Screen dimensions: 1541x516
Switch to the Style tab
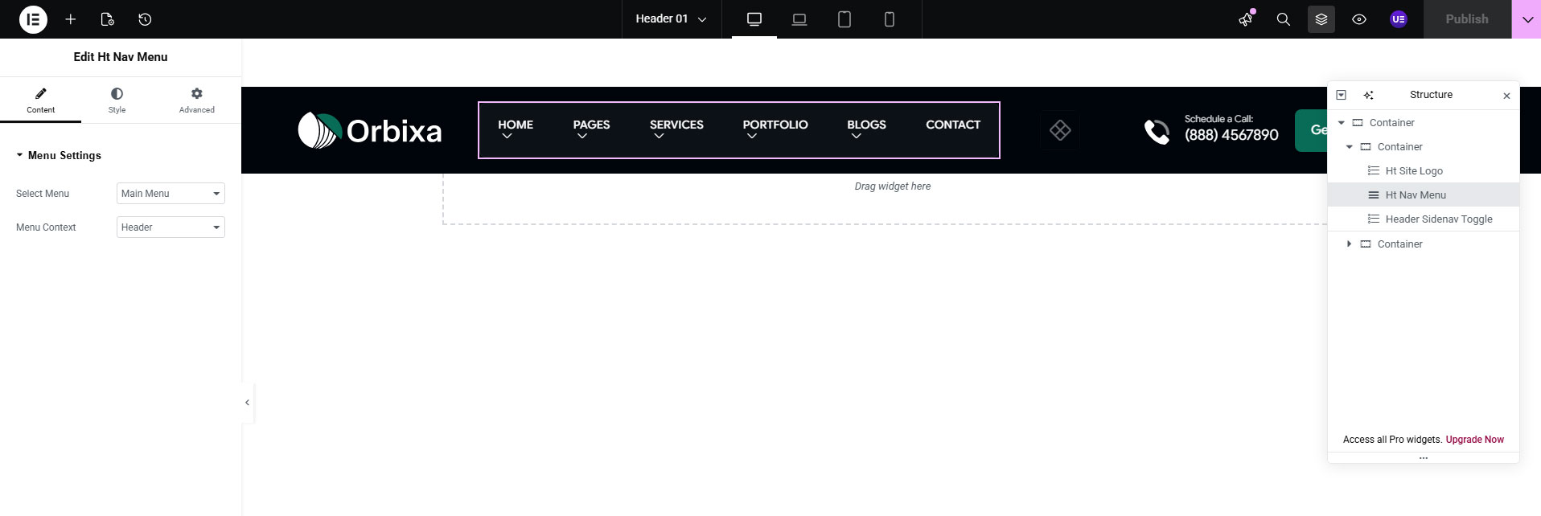tap(117, 100)
